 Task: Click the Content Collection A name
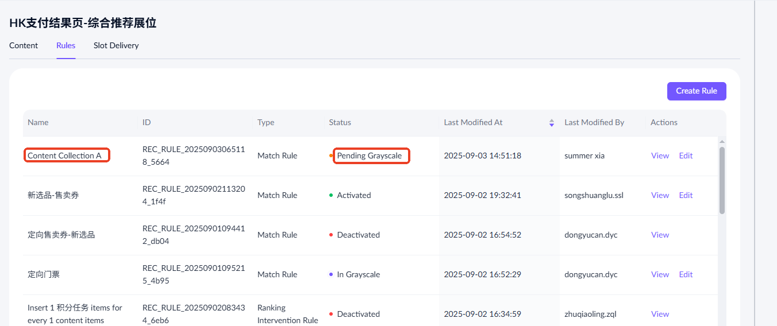[x=64, y=156]
